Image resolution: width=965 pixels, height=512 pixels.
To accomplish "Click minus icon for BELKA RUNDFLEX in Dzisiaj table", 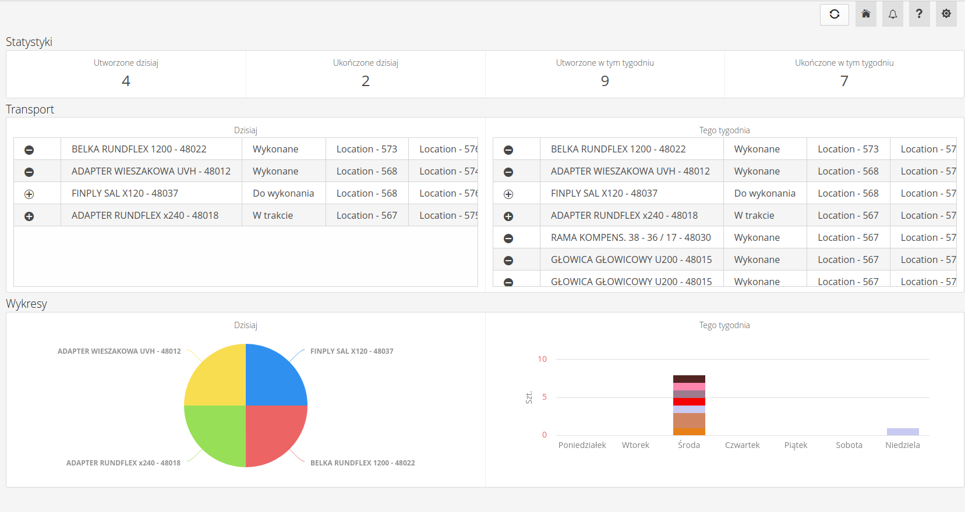I will coord(29,150).
